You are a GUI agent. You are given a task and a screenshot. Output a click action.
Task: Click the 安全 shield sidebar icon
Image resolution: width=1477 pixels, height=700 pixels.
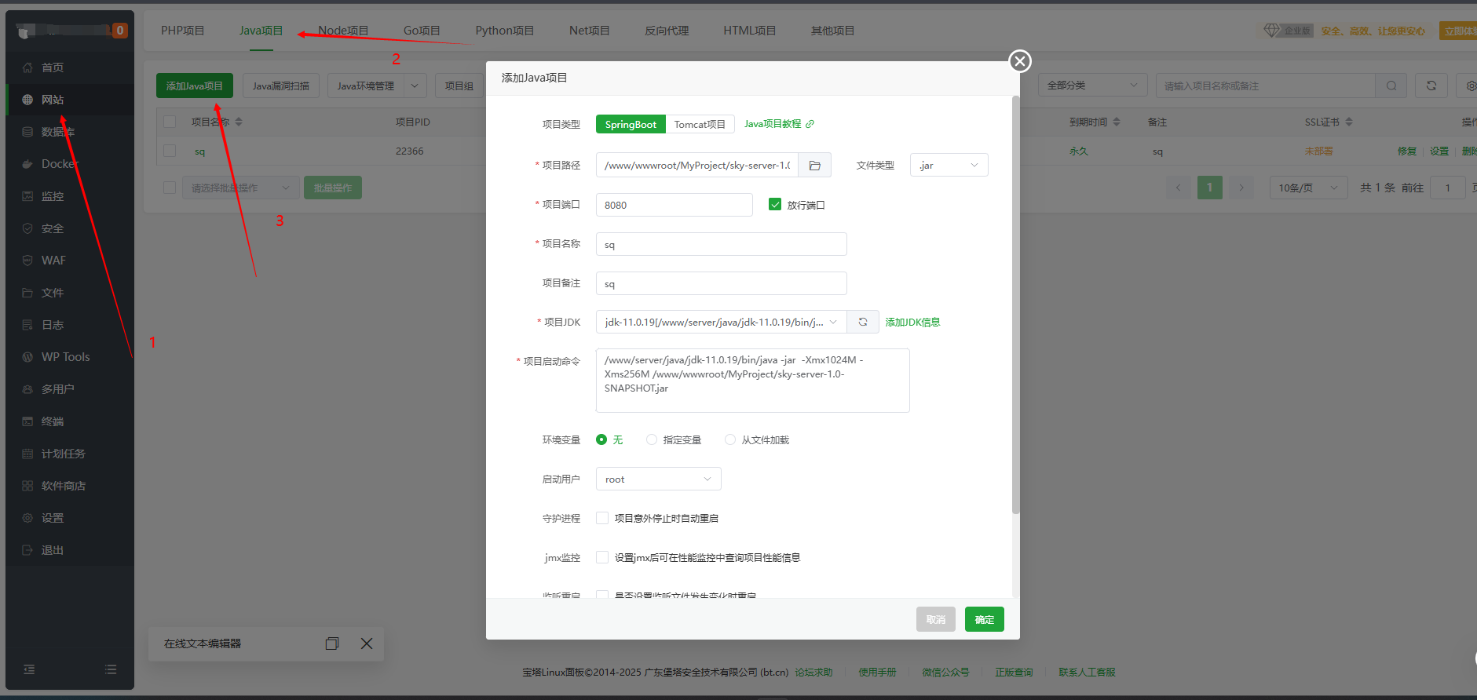[27, 228]
